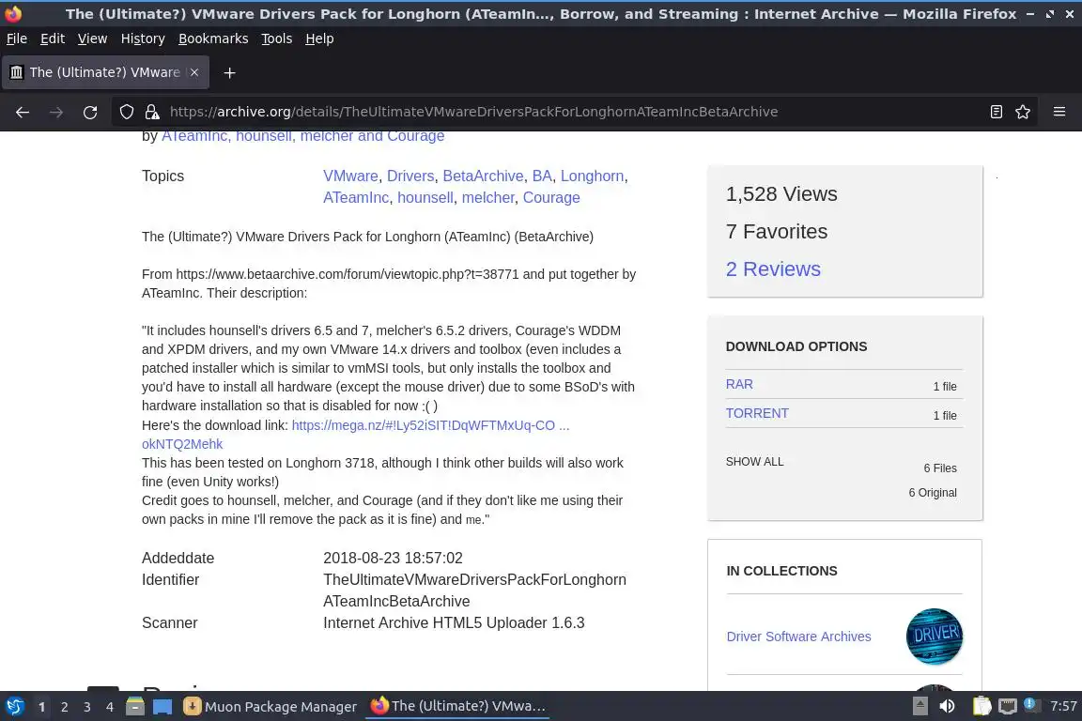
Task: Open the 2 Reviews link
Action: (x=773, y=269)
